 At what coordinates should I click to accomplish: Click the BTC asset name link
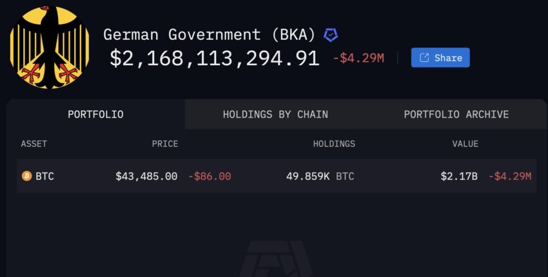pos(44,176)
